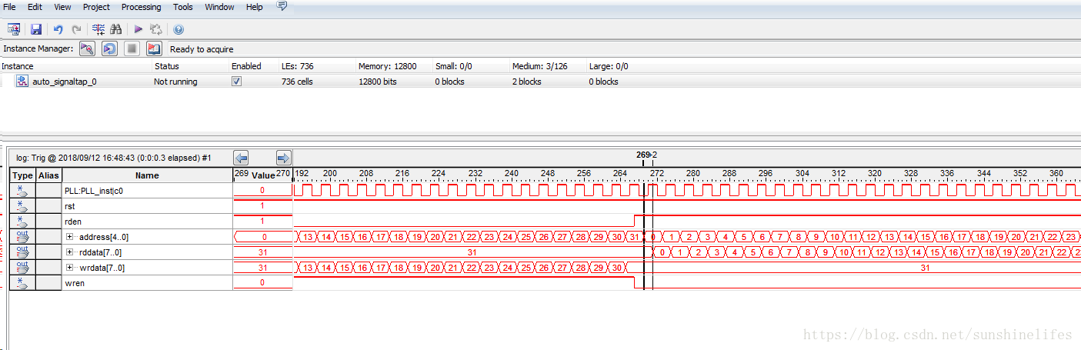Click the 12800 bits cell
Viewport: 1081px width, 350px height.
point(378,82)
